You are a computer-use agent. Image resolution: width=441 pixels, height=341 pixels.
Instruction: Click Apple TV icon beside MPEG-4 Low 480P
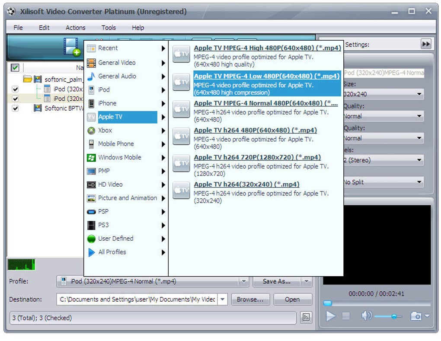(181, 82)
